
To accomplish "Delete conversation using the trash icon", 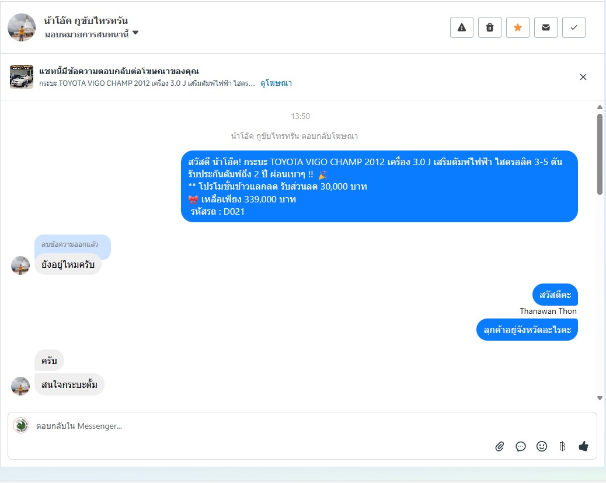I will pyautogui.click(x=490, y=27).
